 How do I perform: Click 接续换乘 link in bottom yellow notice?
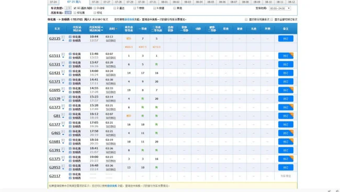tap(112, 186)
